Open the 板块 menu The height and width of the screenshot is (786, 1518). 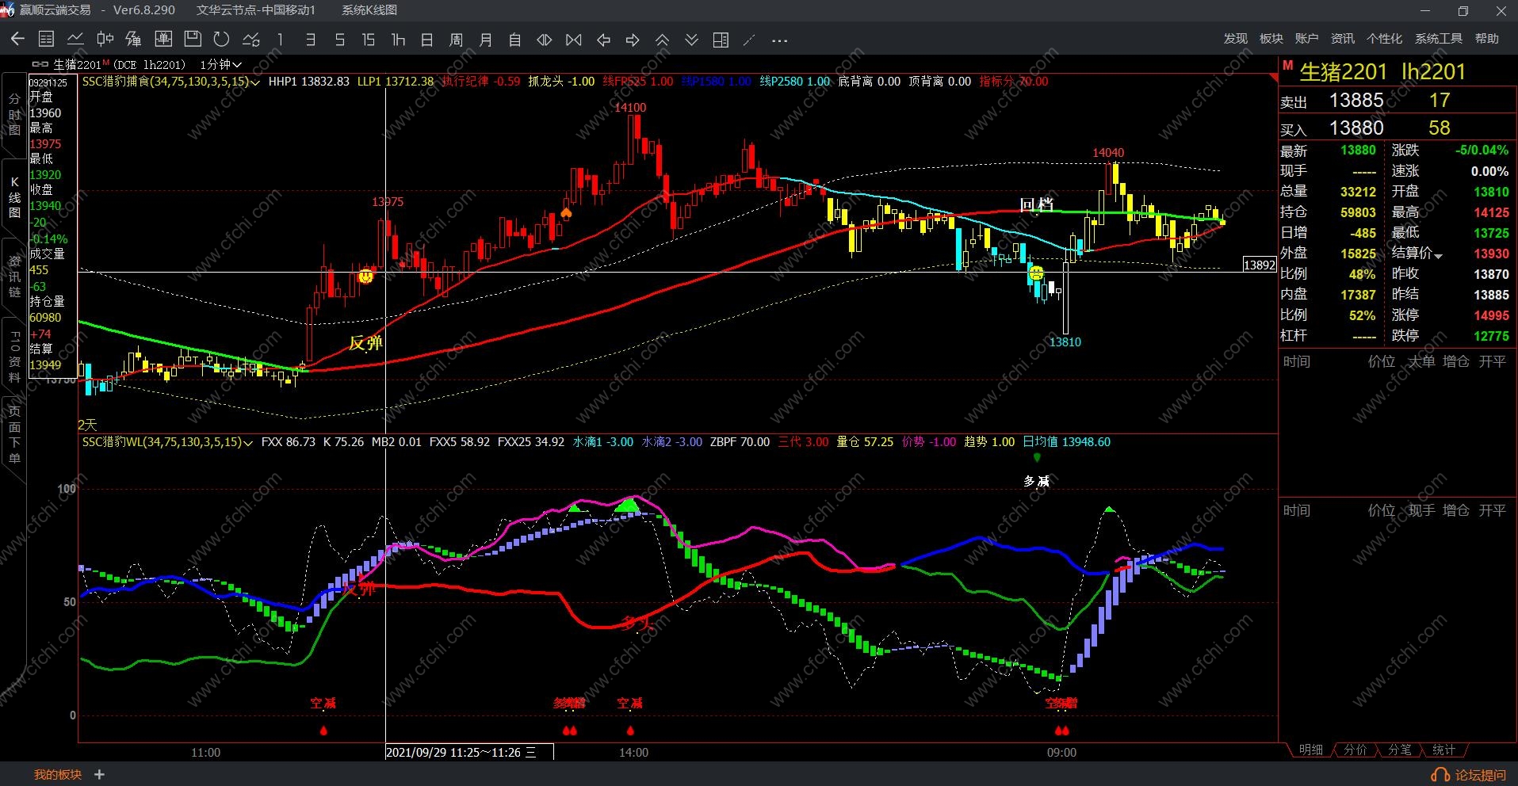pyautogui.click(x=1271, y=39)
